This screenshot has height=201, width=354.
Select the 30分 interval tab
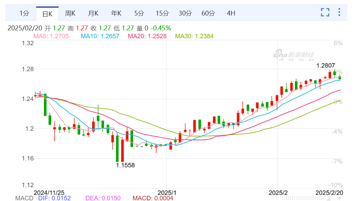pos(185,13)
